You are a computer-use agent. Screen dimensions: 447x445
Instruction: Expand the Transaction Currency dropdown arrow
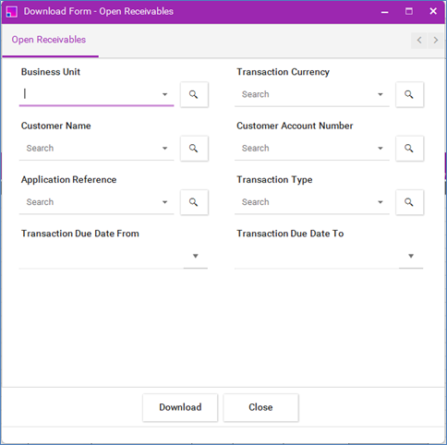[x=381, y=94]
